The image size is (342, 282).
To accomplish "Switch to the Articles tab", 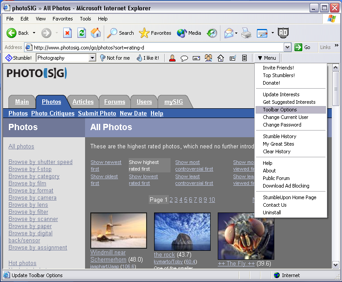I will (x=83, y=102).
